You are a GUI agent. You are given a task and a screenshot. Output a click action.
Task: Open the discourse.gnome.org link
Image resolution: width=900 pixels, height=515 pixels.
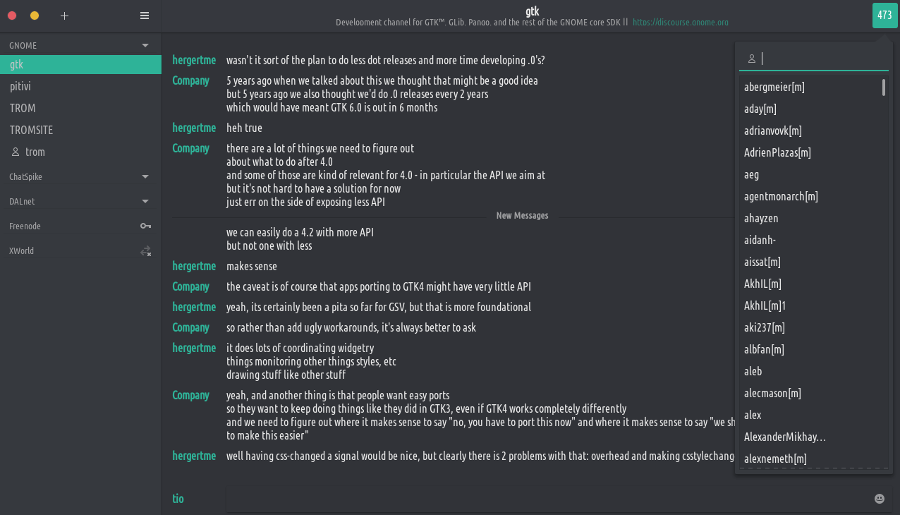(x=680, y=23)
